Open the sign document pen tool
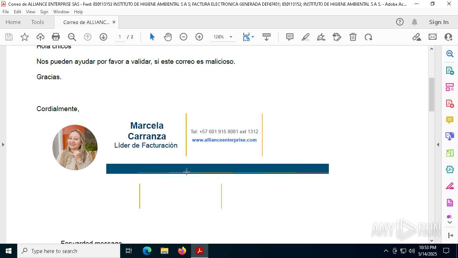This screenshot has height=258, width=458. click(x=321, y=37)
